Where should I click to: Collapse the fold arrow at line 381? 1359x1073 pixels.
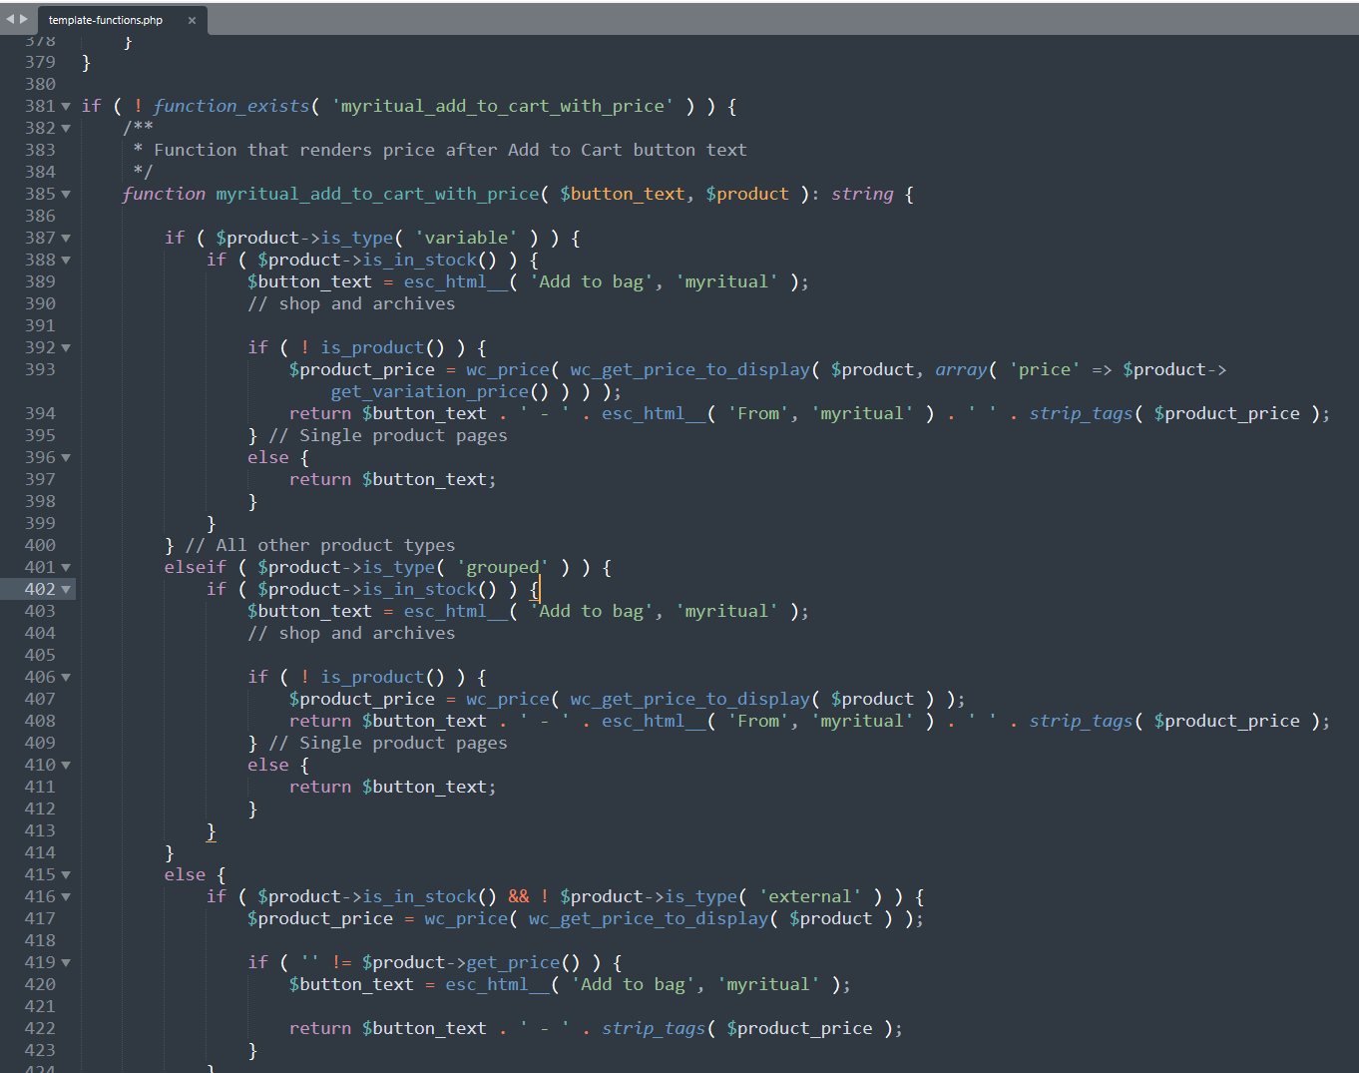pyautogui.click(x=66, y=106)
